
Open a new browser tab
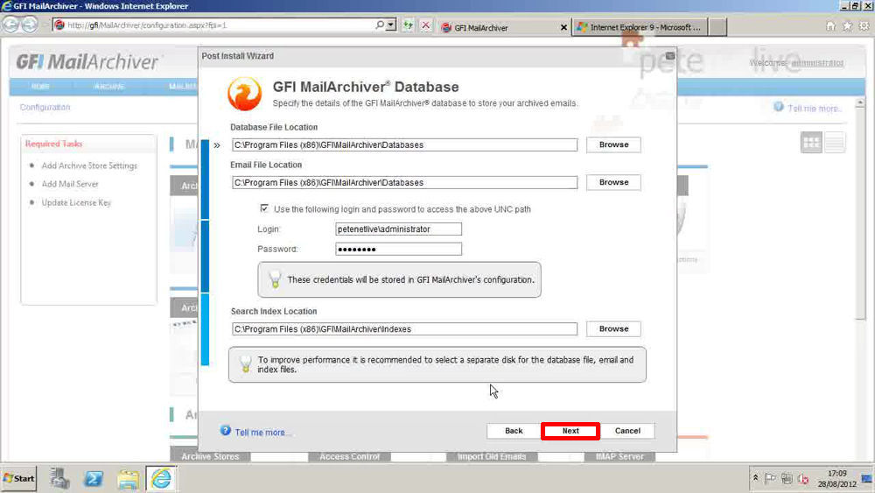coord(718,27)
